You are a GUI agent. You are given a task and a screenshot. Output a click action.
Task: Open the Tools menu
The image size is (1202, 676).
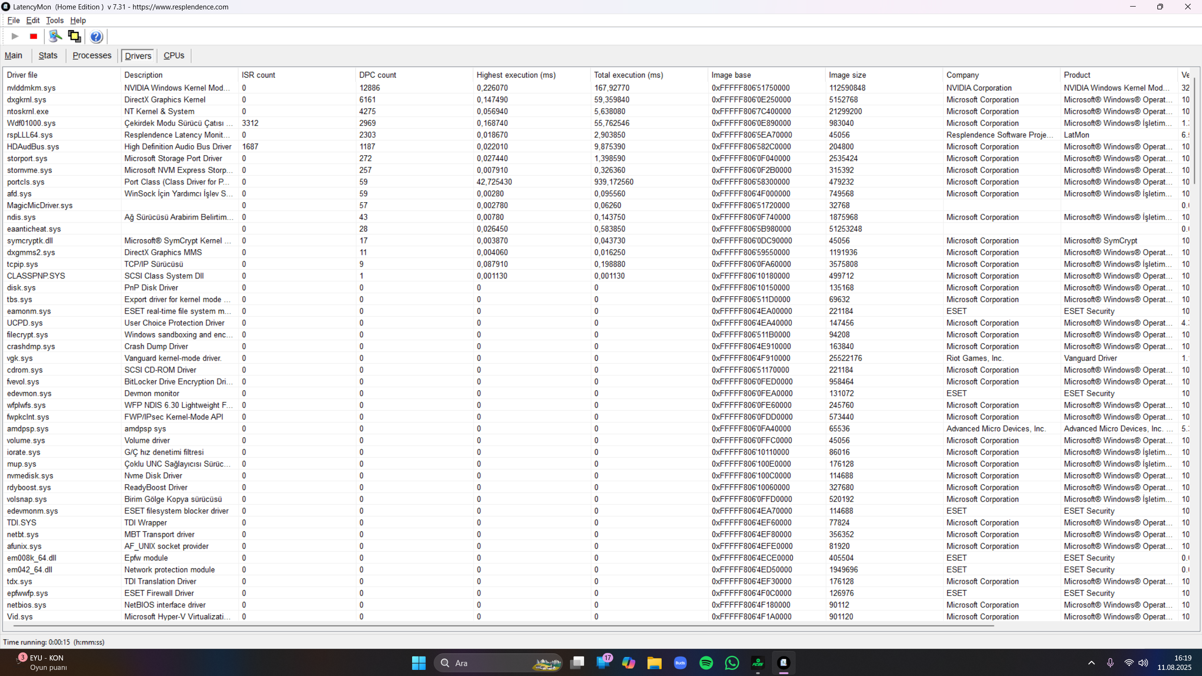pos(55,20)
